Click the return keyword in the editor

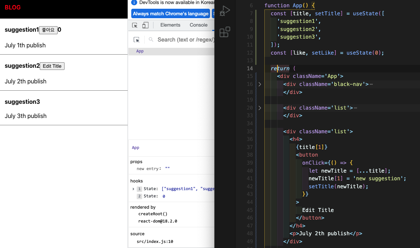pyautogui.click(x=280, y=68)
